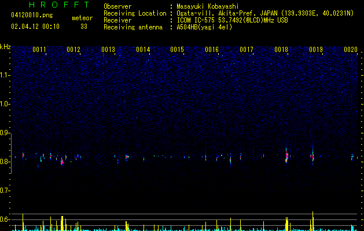Click time marker 0015
The image size is (364, 231).
point(177,50)
